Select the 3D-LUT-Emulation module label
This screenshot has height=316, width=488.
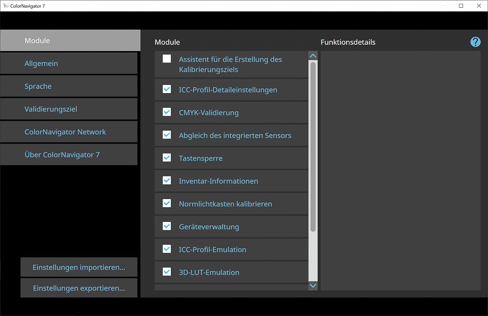coord(209,273)
